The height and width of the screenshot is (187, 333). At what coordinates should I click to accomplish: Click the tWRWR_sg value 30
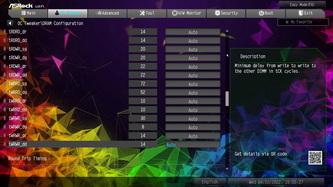[x=143, y=118]
